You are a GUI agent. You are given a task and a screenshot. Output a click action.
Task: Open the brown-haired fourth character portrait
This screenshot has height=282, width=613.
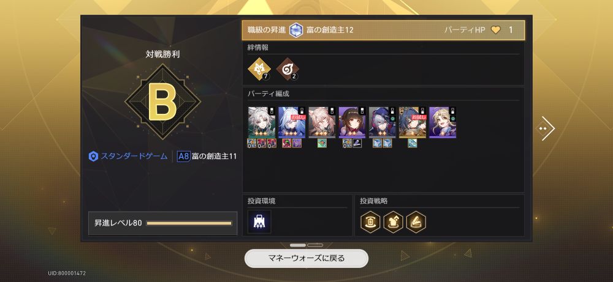point(352,122)
